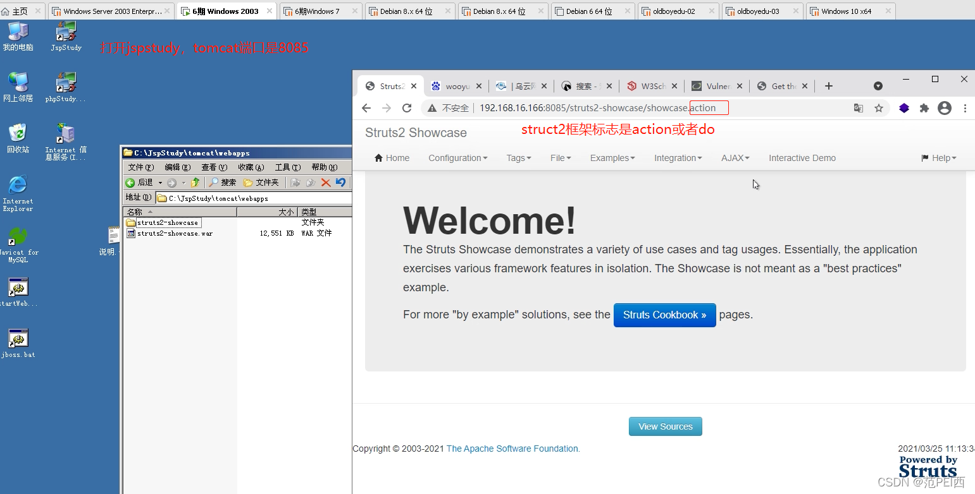Open the Interactive Demo nav link
Viewport: 975px width, 494px height.
802,158
